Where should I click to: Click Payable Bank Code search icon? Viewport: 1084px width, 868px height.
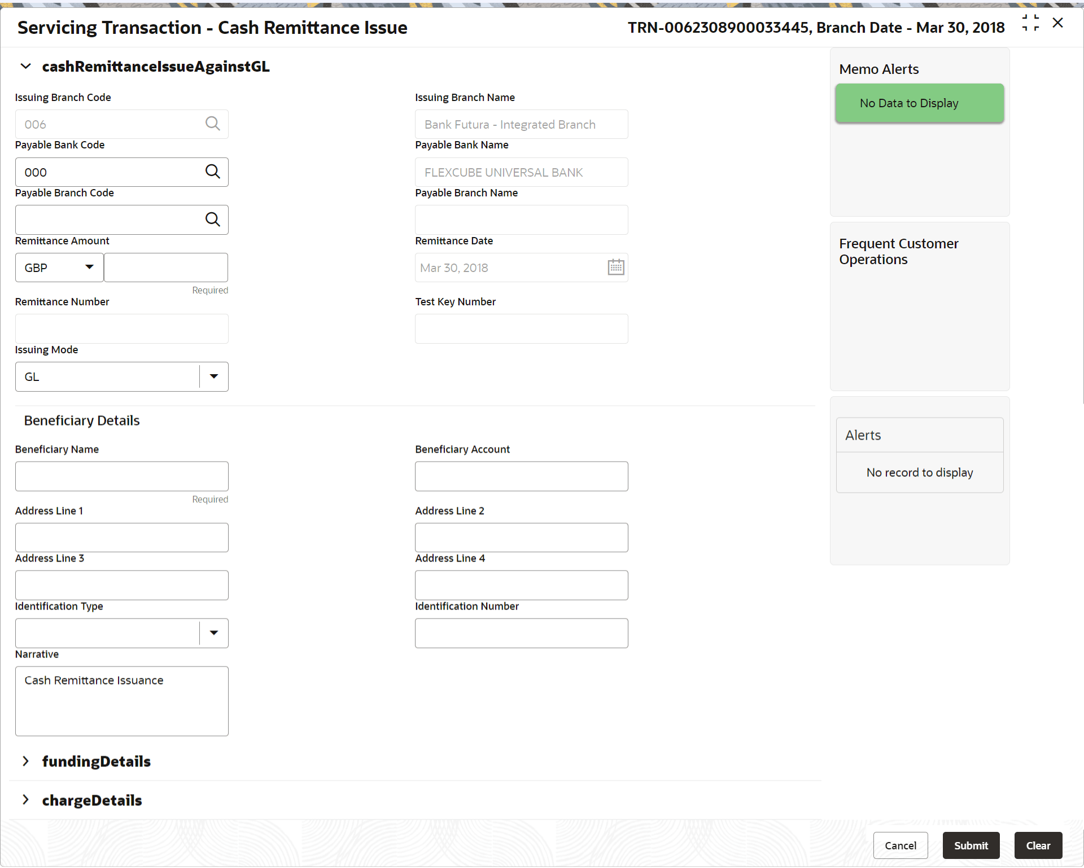pos(212,172)
